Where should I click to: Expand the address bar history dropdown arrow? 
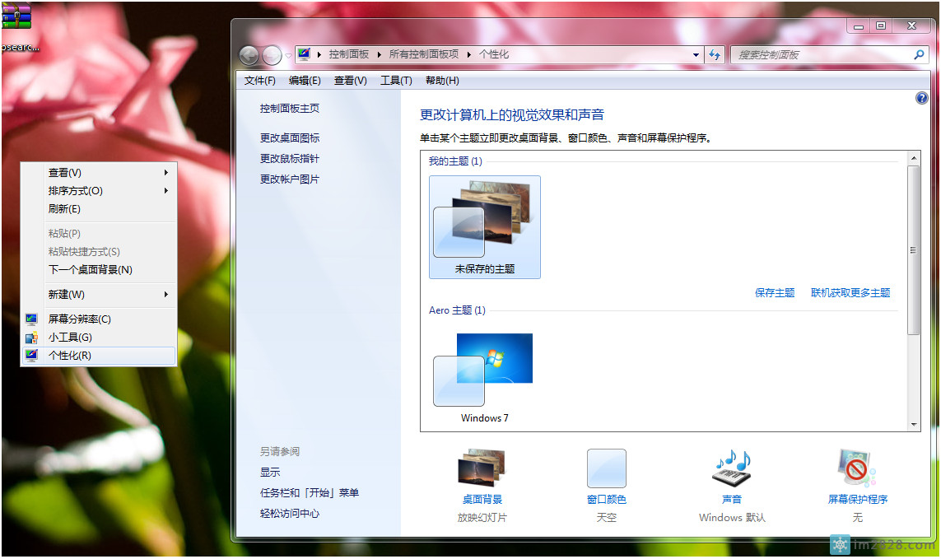point(696,54)
